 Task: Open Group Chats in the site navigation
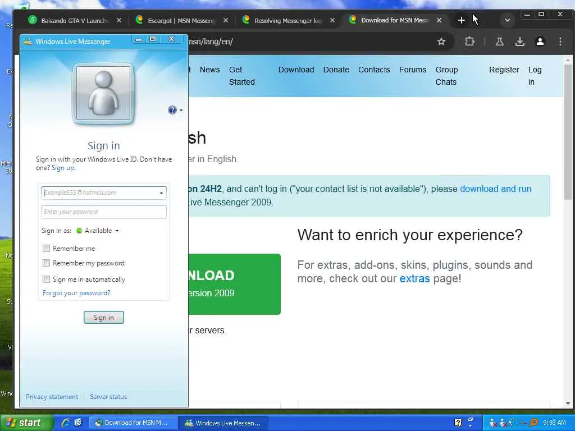point(446,76)
